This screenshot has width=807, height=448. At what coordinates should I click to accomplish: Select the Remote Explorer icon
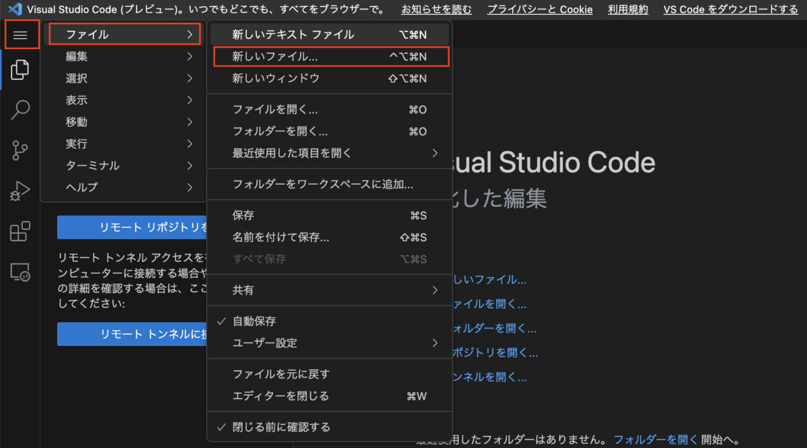[20, 271]
